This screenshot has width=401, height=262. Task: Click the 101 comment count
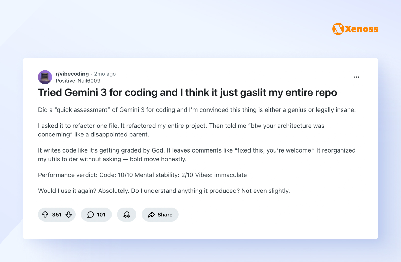(x=101, y=215)
